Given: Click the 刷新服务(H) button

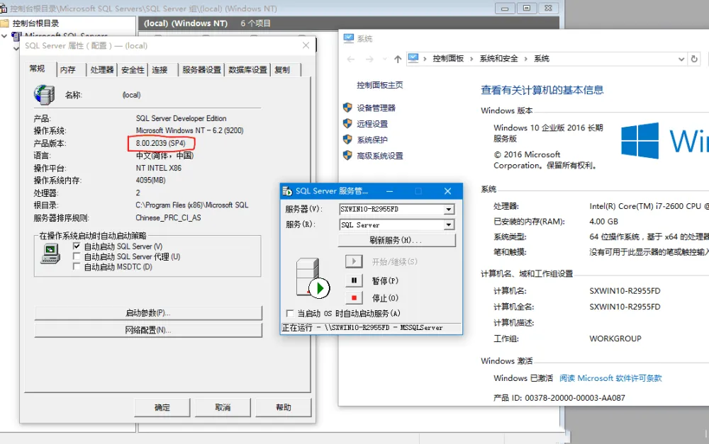Looking at the screenshot, I should (396, 240).
